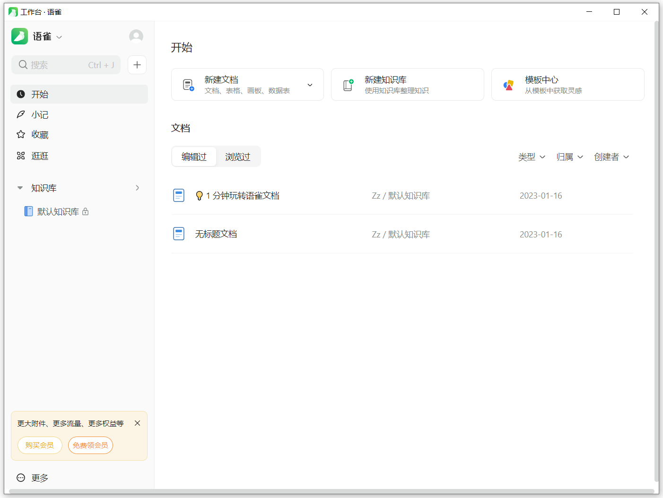Viewport: 663px width, 498px height.
Task: Click date 2023-01-16 in 无标题文档 row
Action: click(x=541, y=234)
